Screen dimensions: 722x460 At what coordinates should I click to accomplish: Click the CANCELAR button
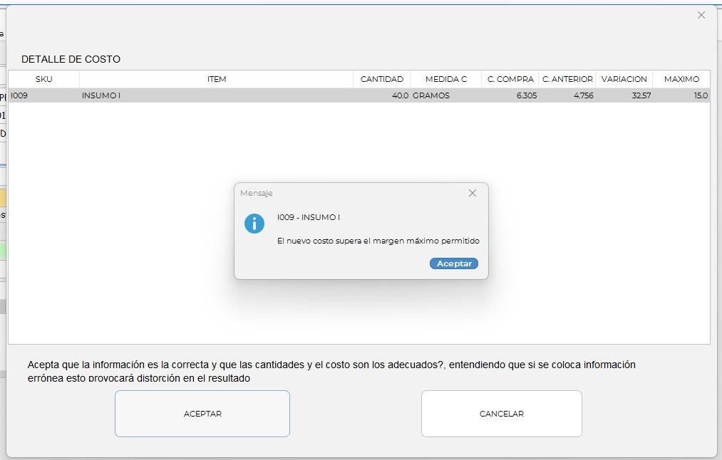pos(502,414)
